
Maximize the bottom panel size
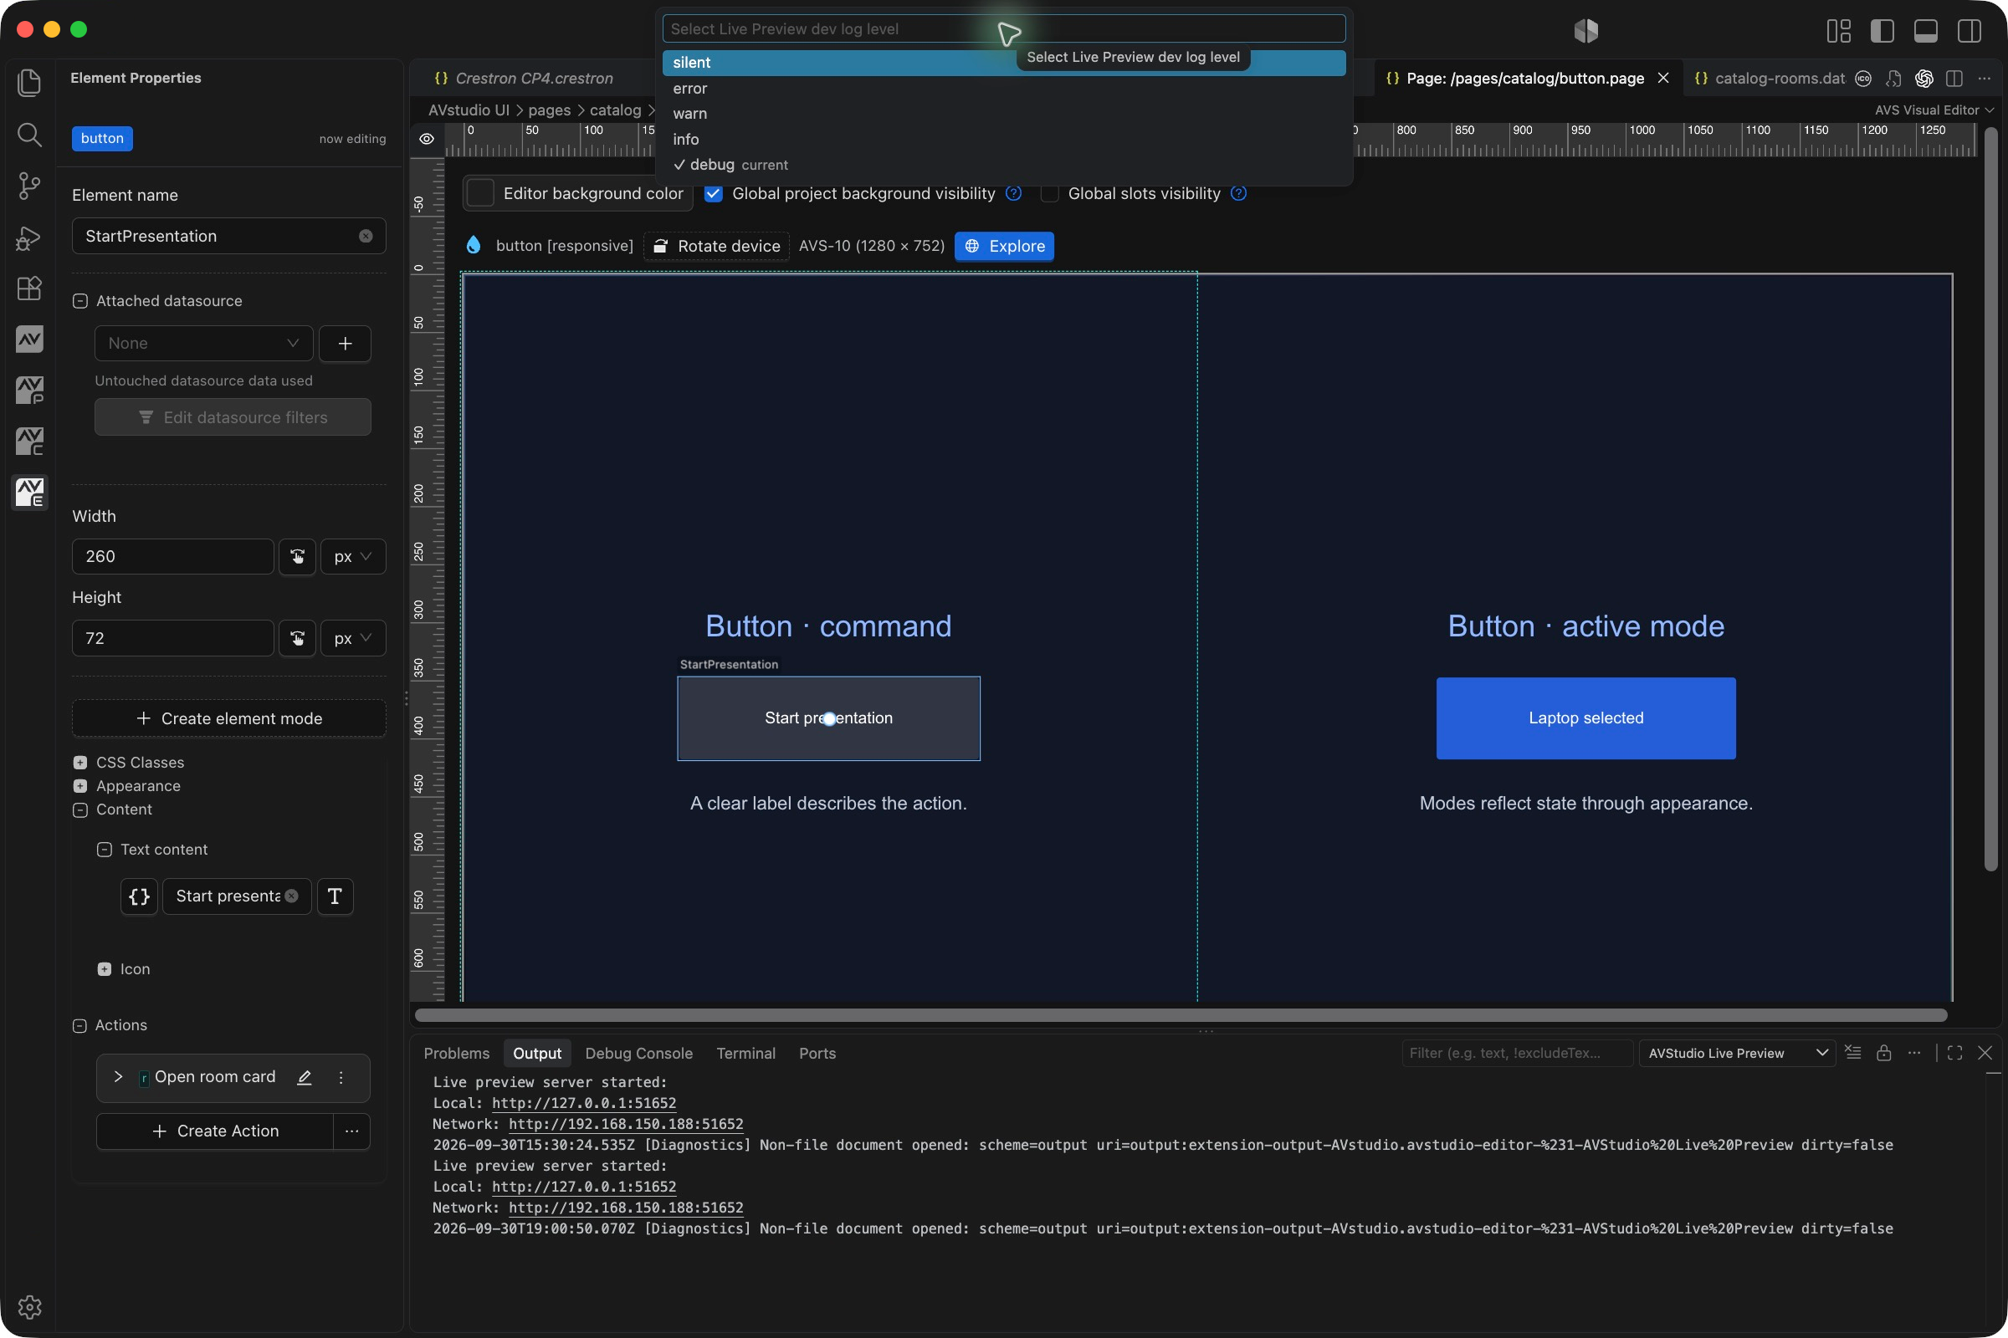[1954, 1053]
